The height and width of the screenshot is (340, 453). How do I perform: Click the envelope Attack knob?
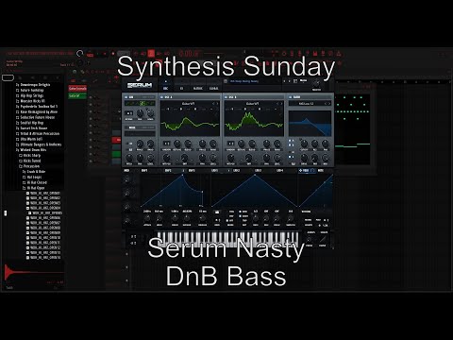(147, 218)
